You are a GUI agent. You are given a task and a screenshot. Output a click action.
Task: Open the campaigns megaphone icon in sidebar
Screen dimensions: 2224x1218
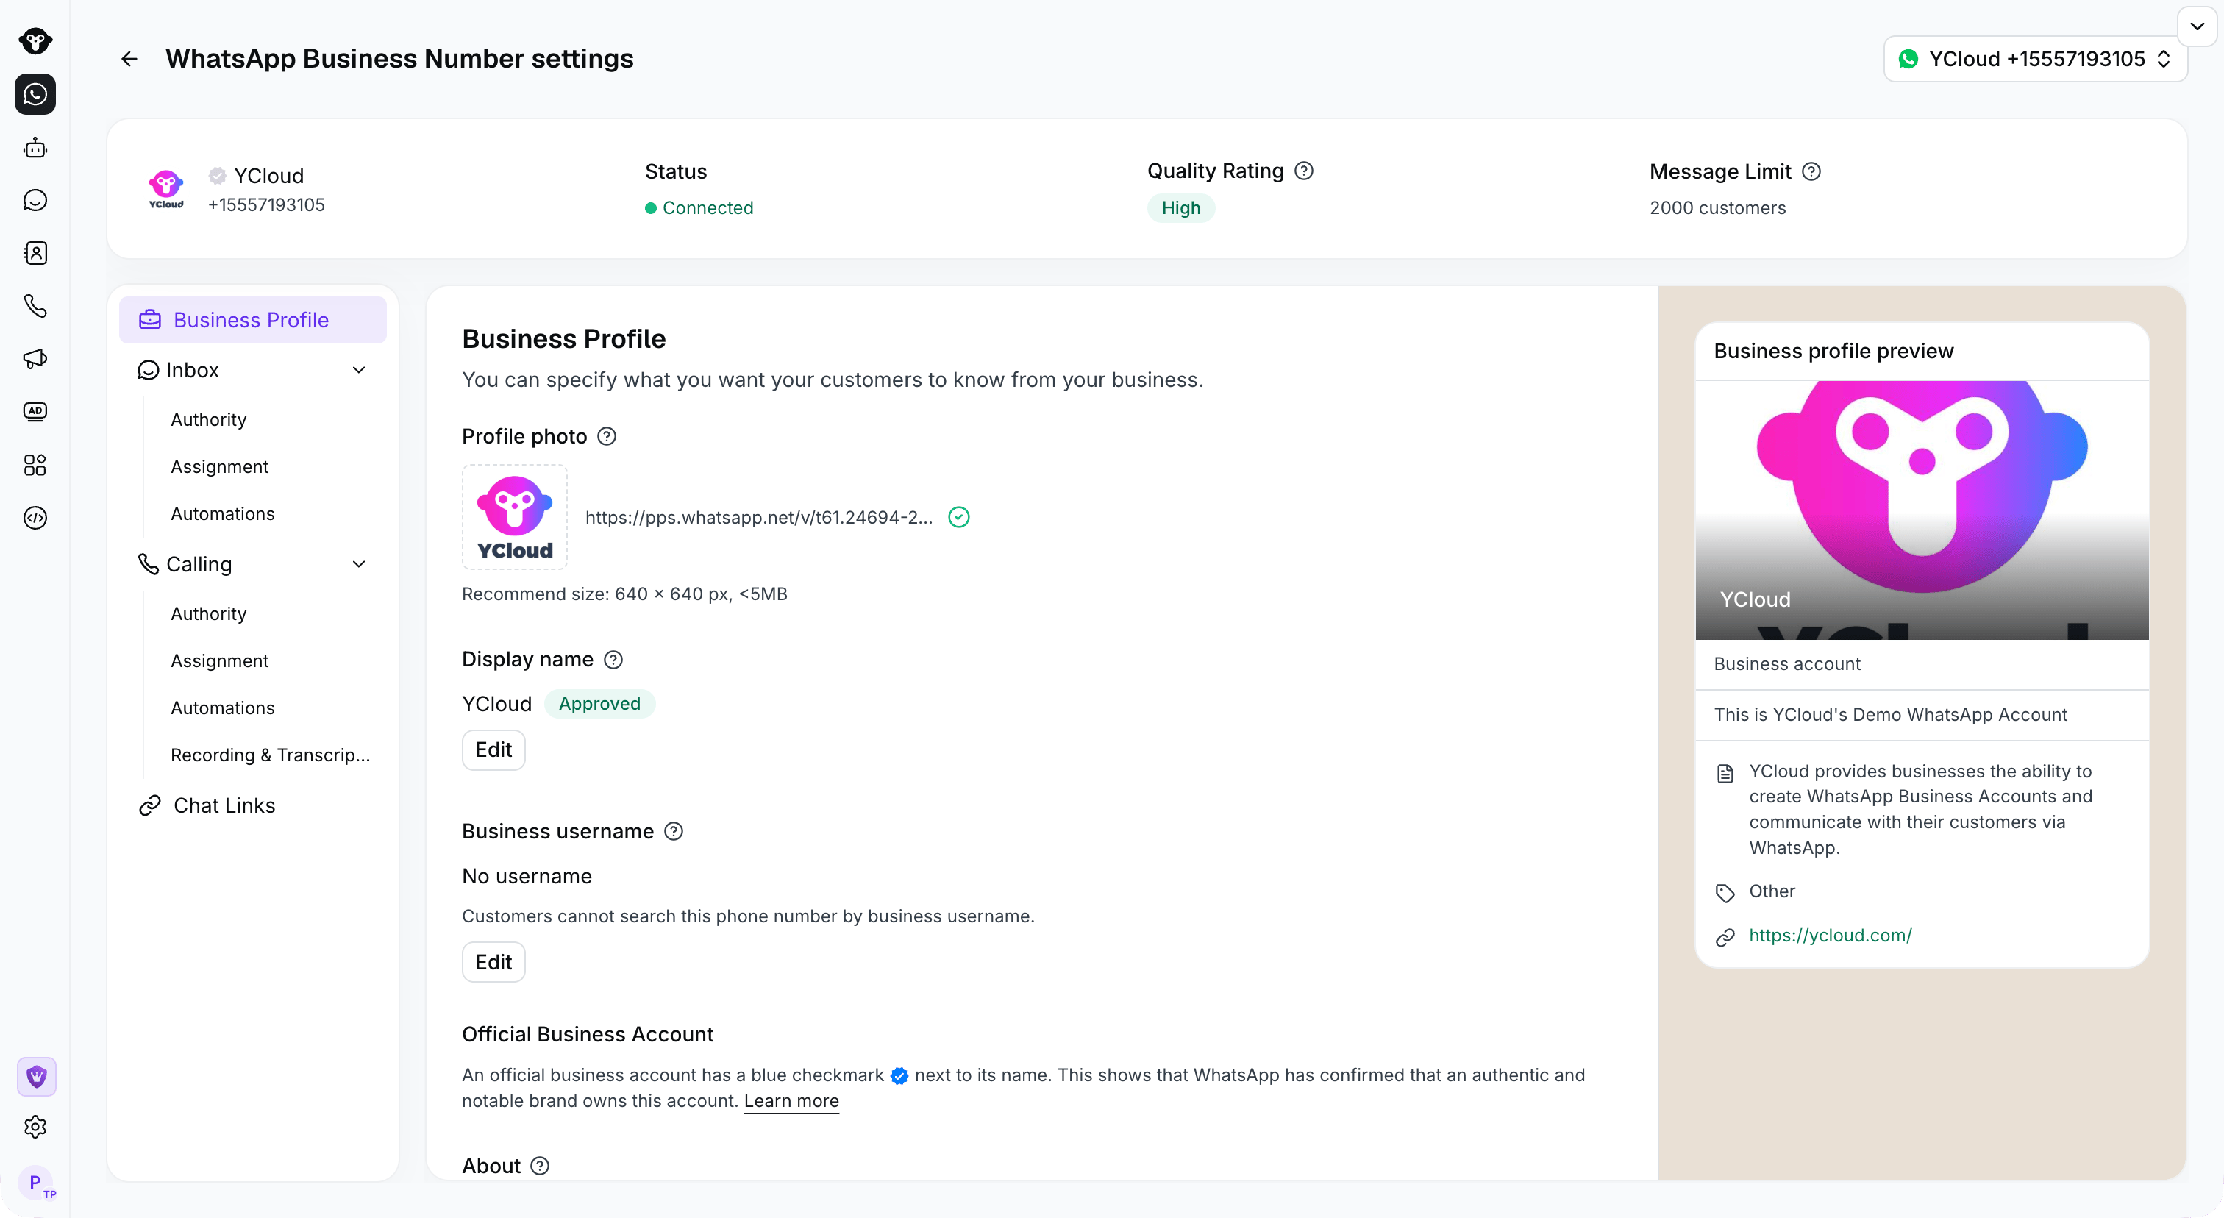point(35,359)
